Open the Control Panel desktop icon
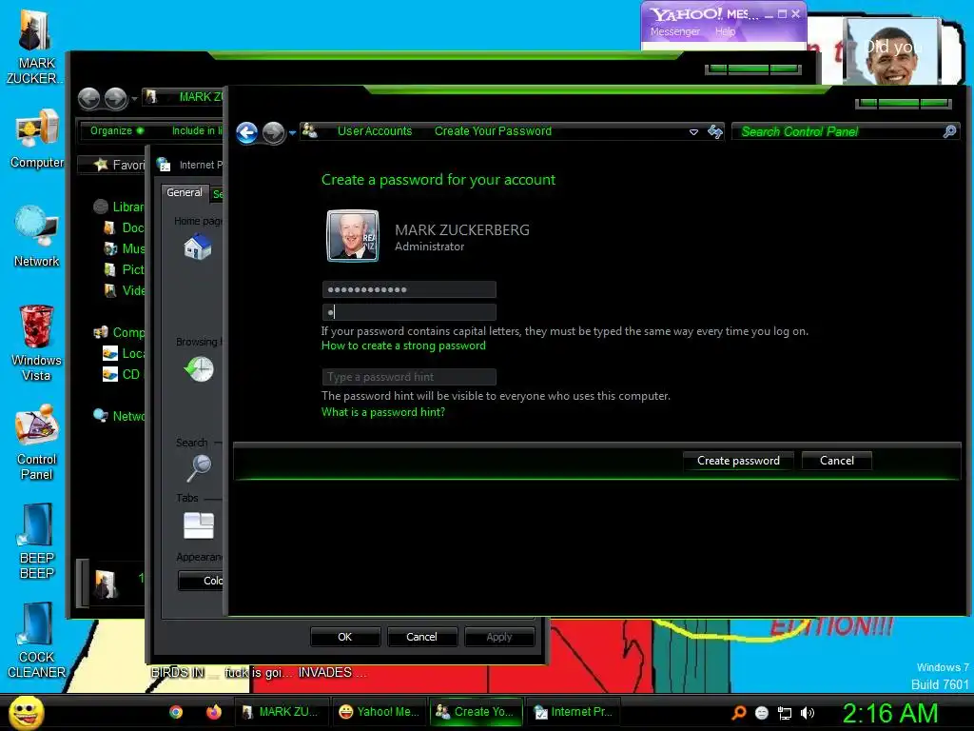The height and width of the screenshot is (731, 974). click(x=37, y=443)
